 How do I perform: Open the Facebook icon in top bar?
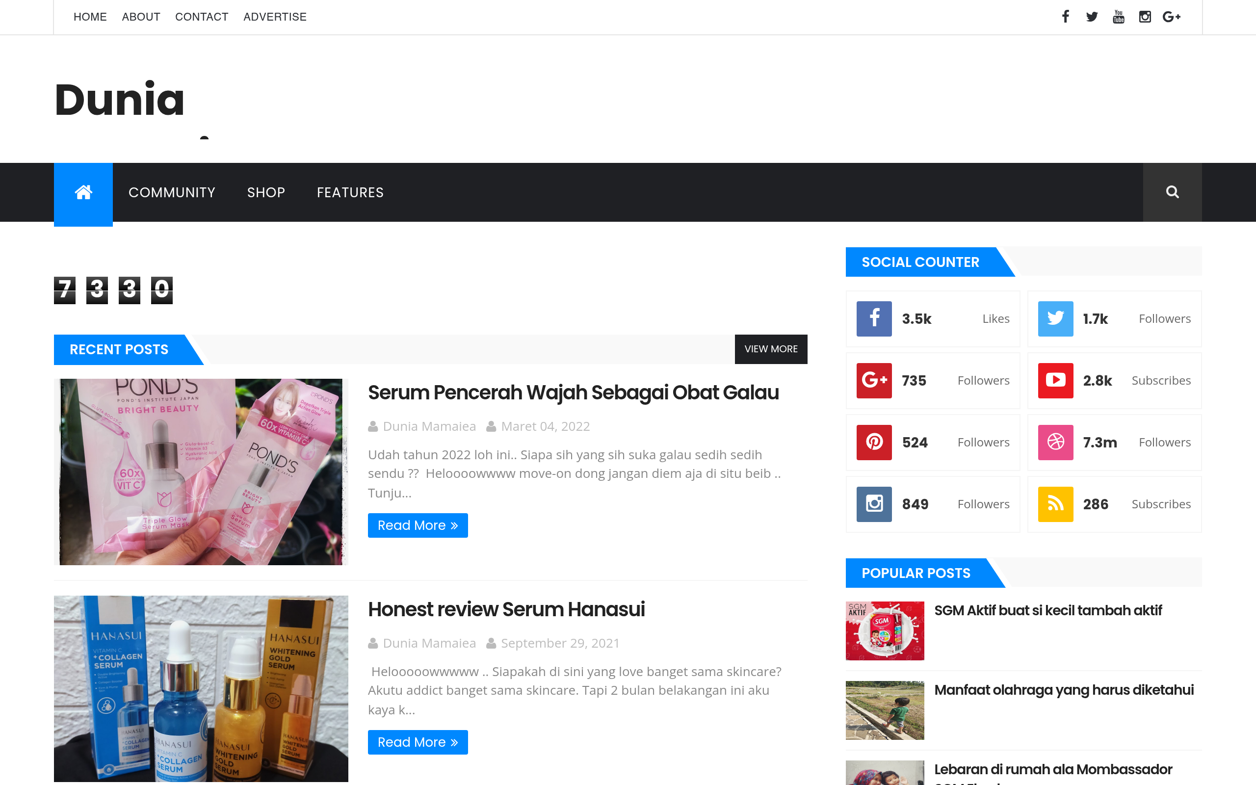pos(1066,17)
